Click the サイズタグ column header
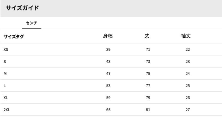 pyautogui.click(x=13, y=36)
